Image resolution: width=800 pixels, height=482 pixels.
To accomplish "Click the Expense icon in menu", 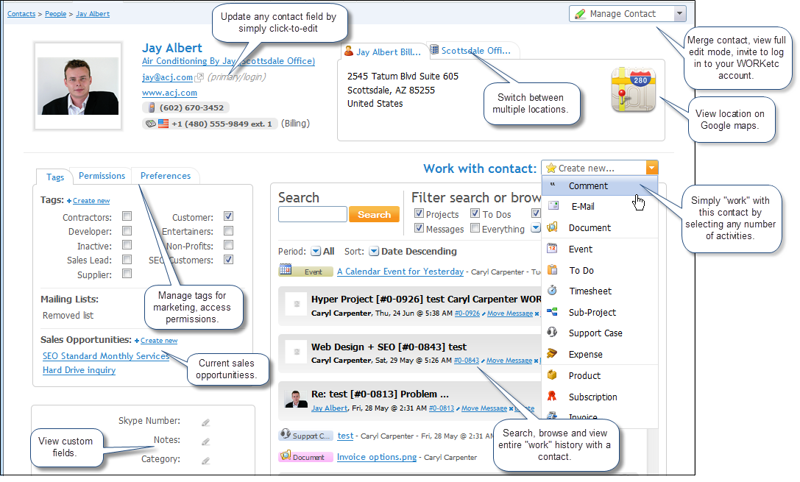I will 553,354.
